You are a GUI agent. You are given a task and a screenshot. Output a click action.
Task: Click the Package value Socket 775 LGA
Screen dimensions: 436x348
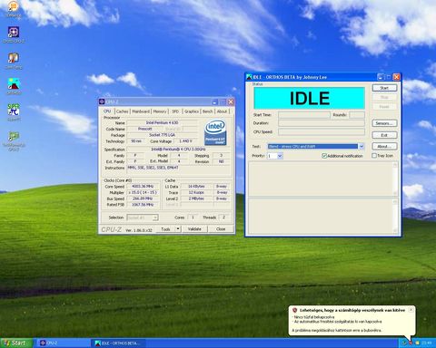162,135
